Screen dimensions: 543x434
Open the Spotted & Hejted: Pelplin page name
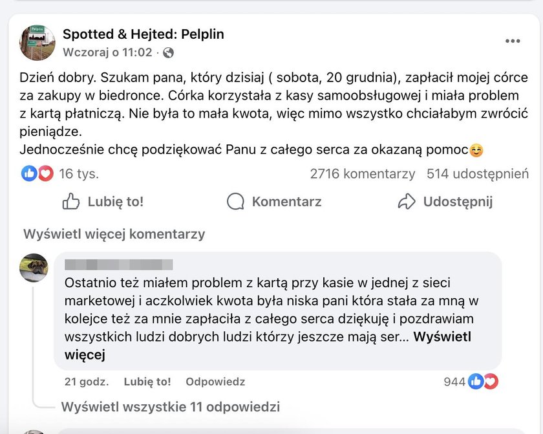(143, 34)
